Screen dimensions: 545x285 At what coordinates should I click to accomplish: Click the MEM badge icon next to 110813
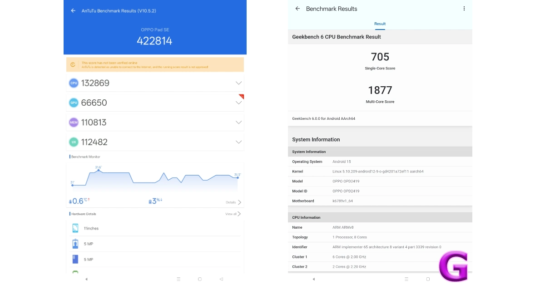click(x=74, y=122)
